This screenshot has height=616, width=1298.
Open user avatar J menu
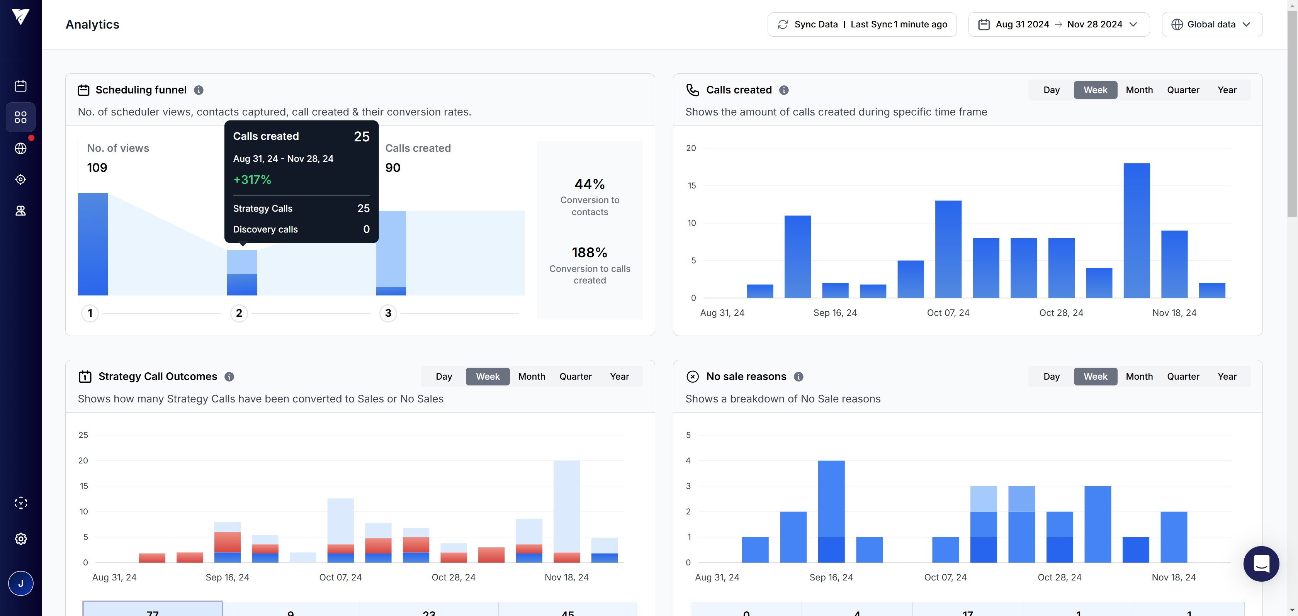(x=20, y=583)
